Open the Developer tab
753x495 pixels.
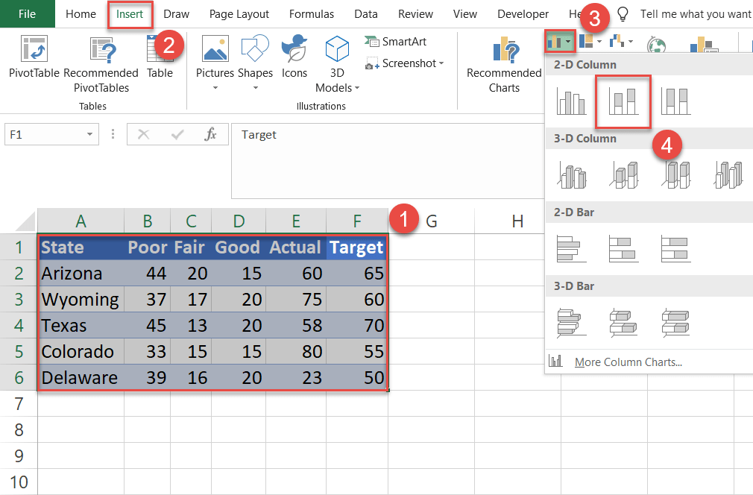pyautogui.click(x=523, y=13)
